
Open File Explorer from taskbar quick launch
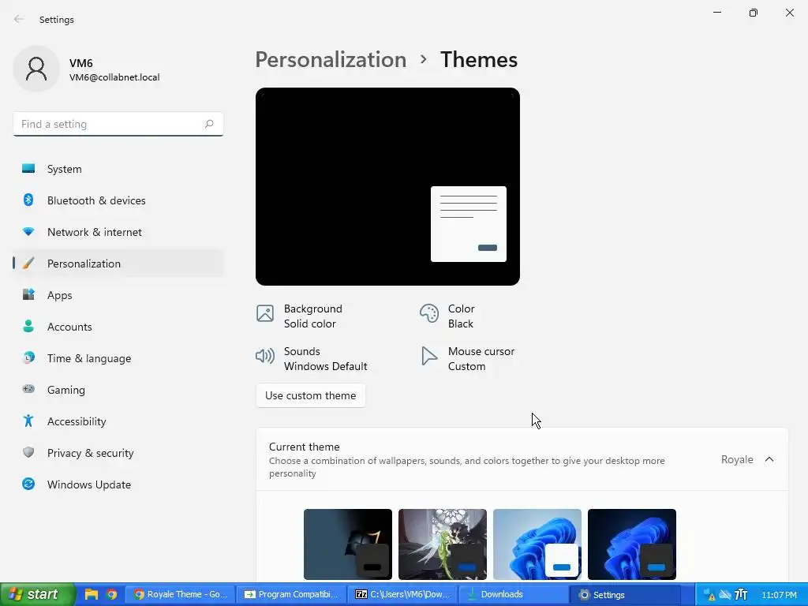click(x=92, y=594)
